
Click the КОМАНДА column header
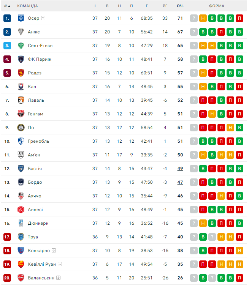pos(28,6)
